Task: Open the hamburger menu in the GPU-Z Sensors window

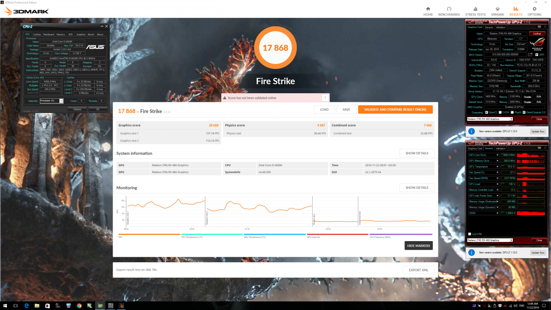Action: pyautogui.click(x=545, y=148)
